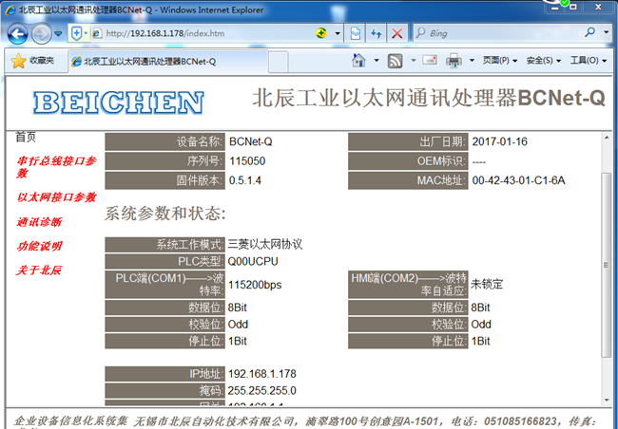Screen dimensions: 618x429
Task: Expand the Home button dropdown arrow
Action: coord(377,61)
